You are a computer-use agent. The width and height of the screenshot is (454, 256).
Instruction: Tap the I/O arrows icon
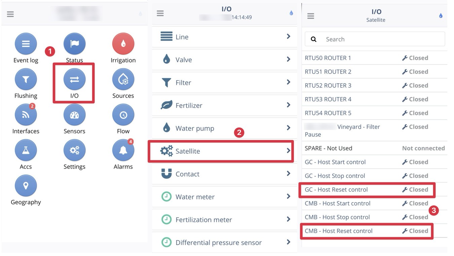pos(74,79)
